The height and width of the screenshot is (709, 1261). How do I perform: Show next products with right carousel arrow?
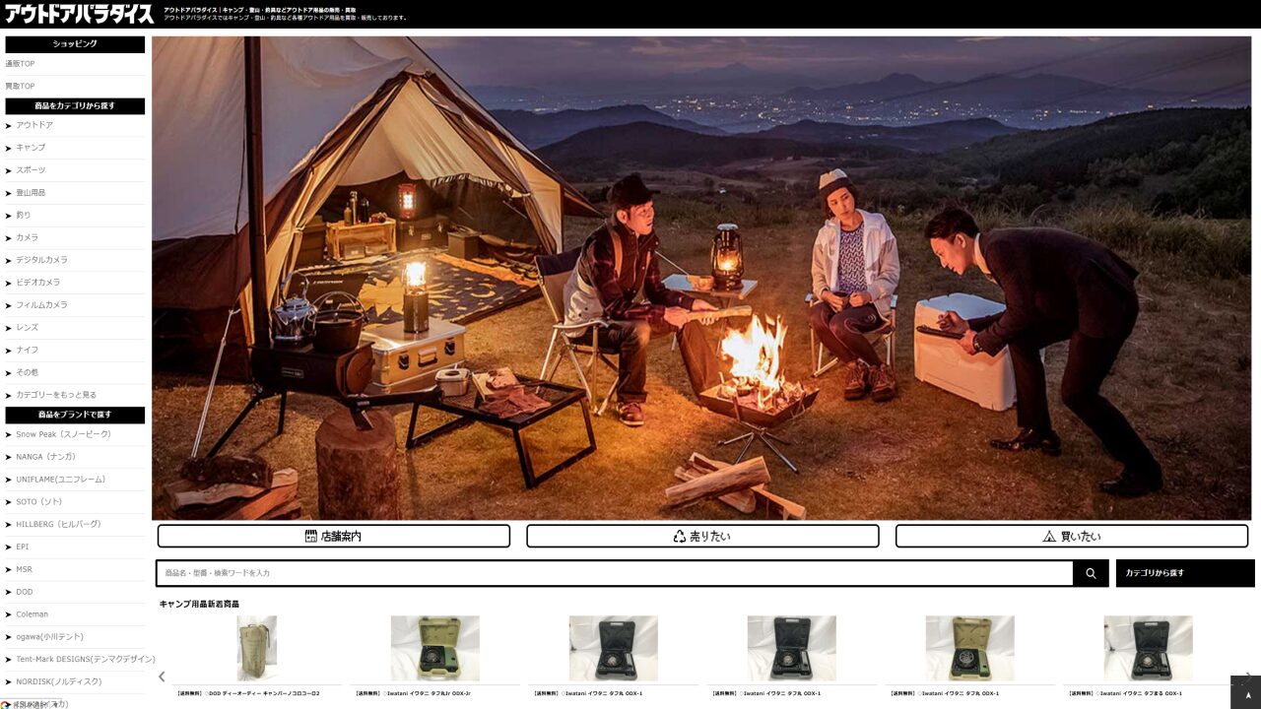point(1248,677)
